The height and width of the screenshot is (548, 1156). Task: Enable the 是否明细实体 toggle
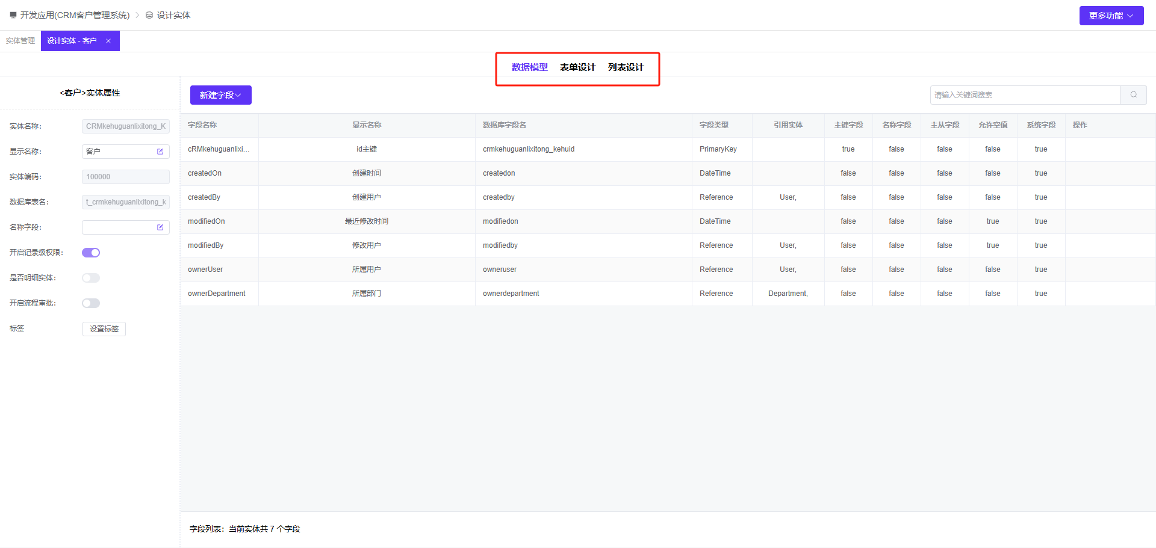tap(91, 278)
